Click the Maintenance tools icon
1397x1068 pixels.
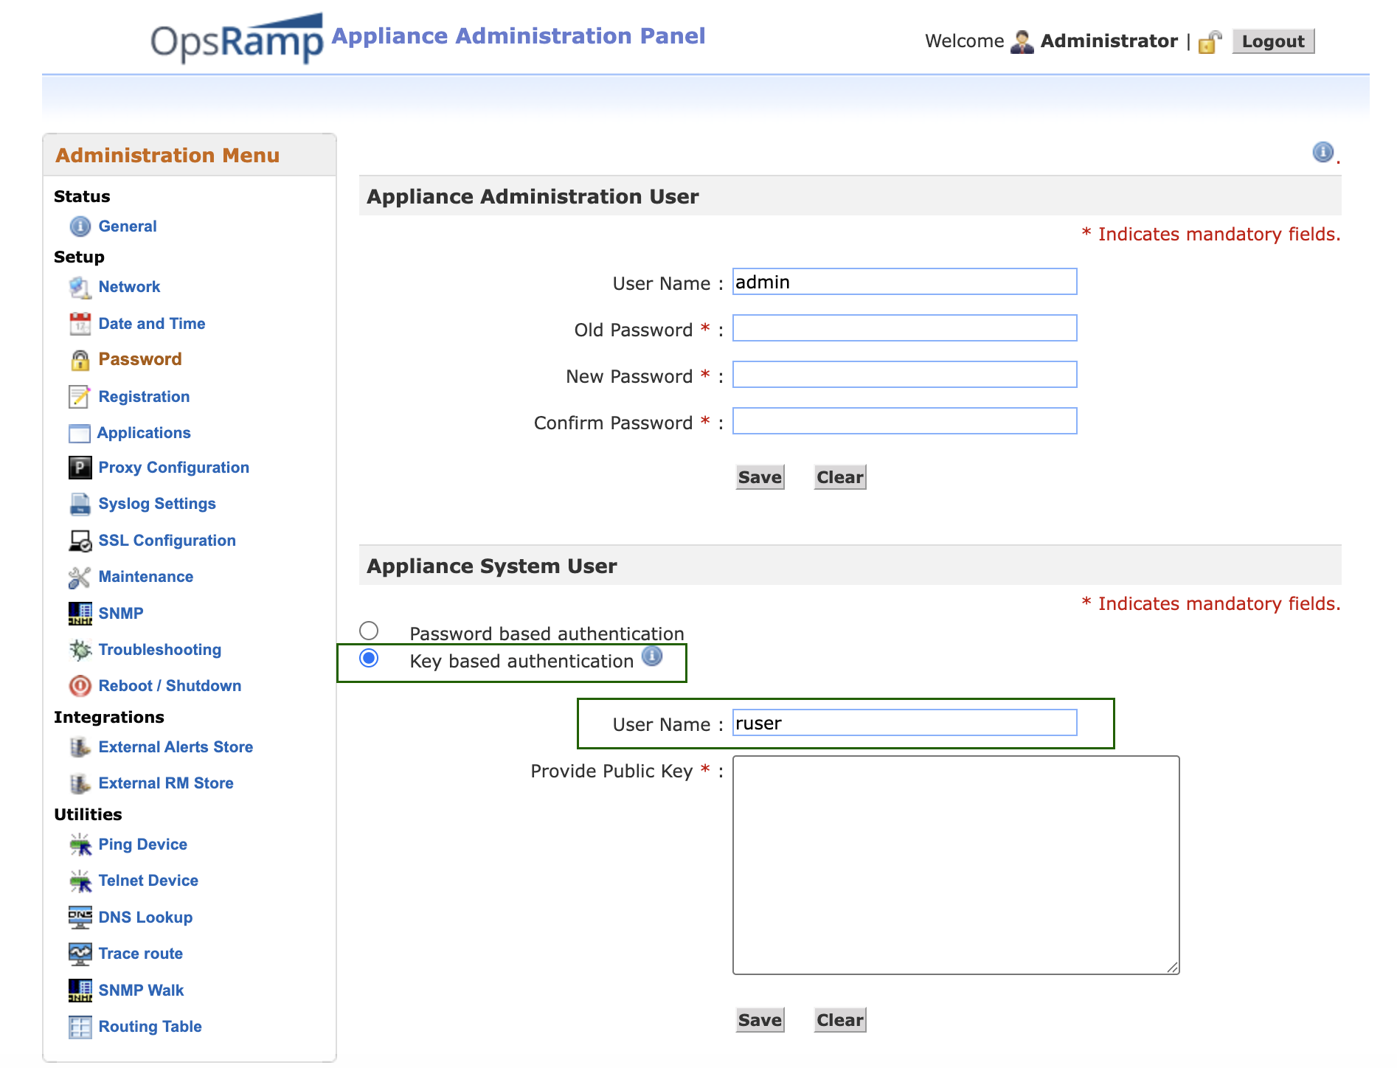click(80, 577)
